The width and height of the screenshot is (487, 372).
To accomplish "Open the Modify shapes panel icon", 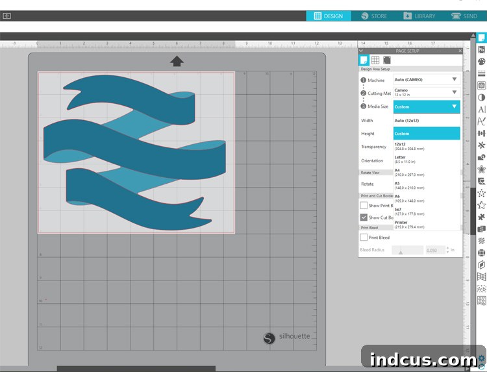I will [481, 157].
